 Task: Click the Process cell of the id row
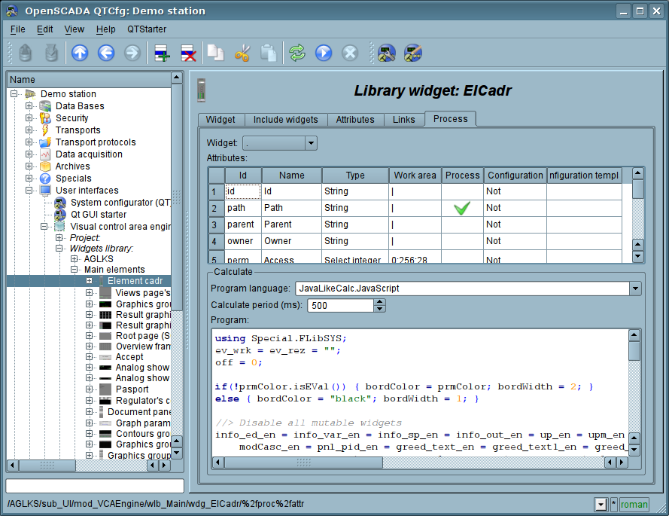462,191
